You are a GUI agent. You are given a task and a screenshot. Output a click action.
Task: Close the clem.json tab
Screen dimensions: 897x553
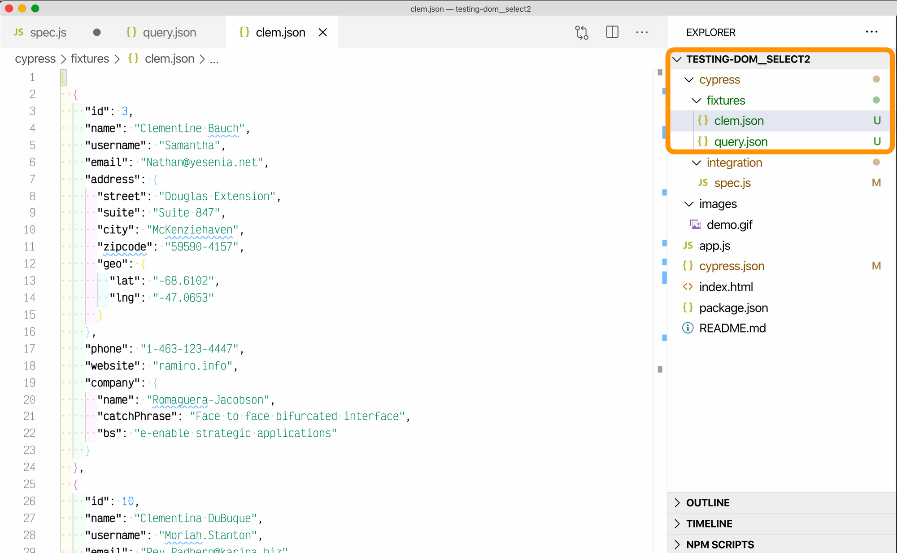[323, 32]
